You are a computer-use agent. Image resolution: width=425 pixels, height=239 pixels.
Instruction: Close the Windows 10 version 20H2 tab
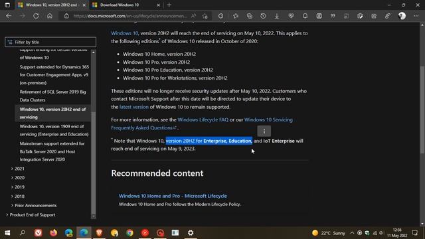click(84, 5)
